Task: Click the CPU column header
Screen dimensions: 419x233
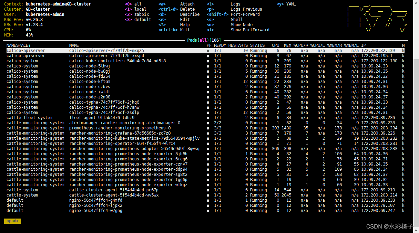Action: 276,45
